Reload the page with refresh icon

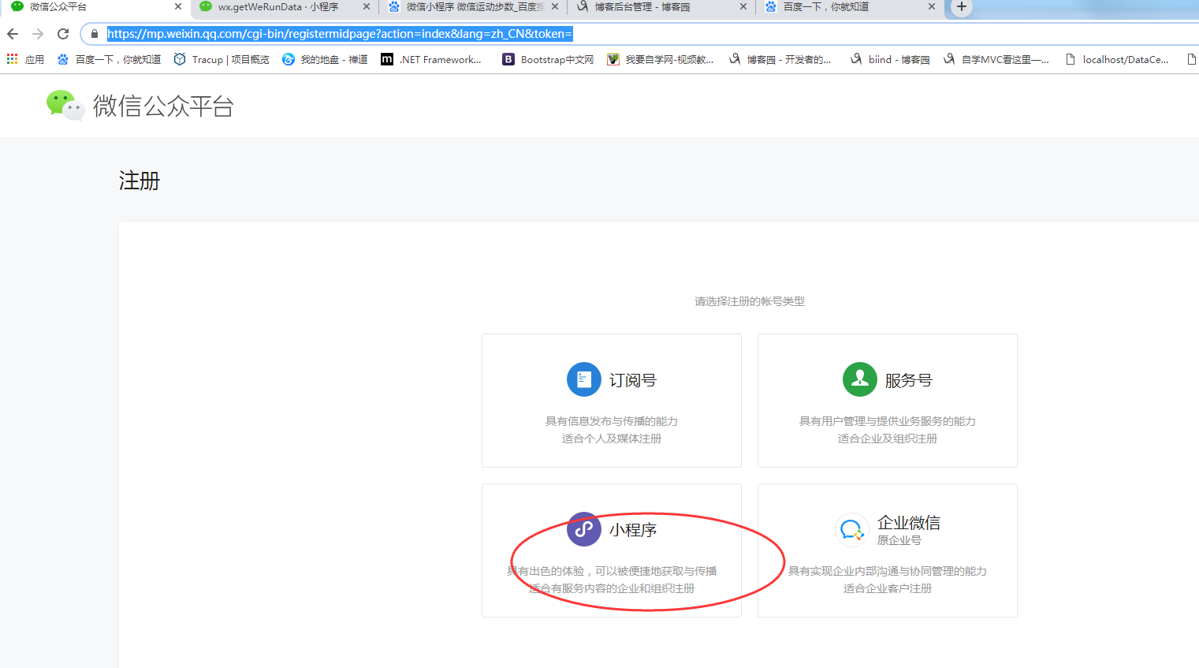click(63, 34)
